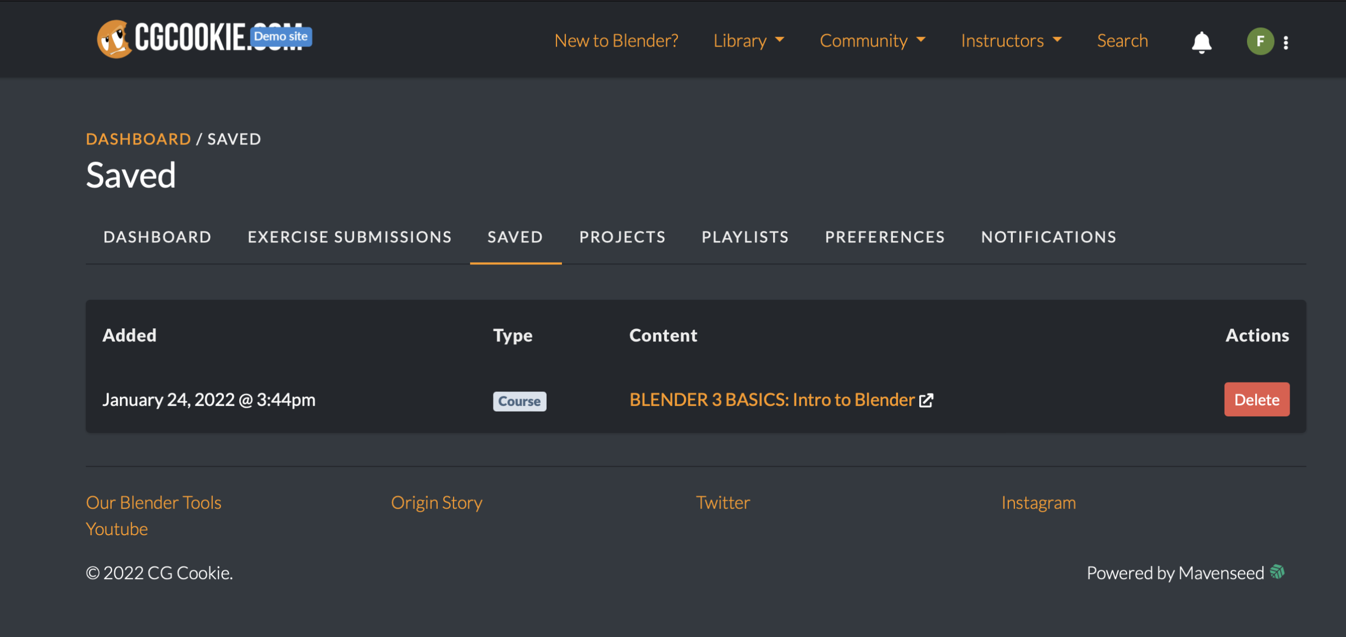
Task: Open the Notifications tab
Action: tap(1048, 237)
